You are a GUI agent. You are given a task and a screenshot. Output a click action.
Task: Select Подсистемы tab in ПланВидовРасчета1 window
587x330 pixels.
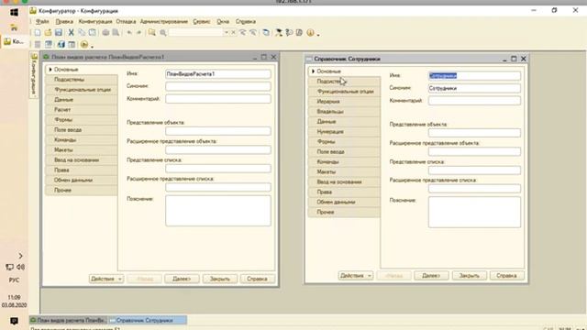[82, 80]
